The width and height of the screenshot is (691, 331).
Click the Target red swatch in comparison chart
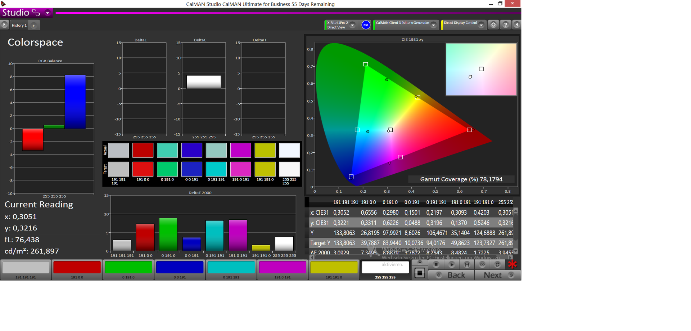[143, 169]
